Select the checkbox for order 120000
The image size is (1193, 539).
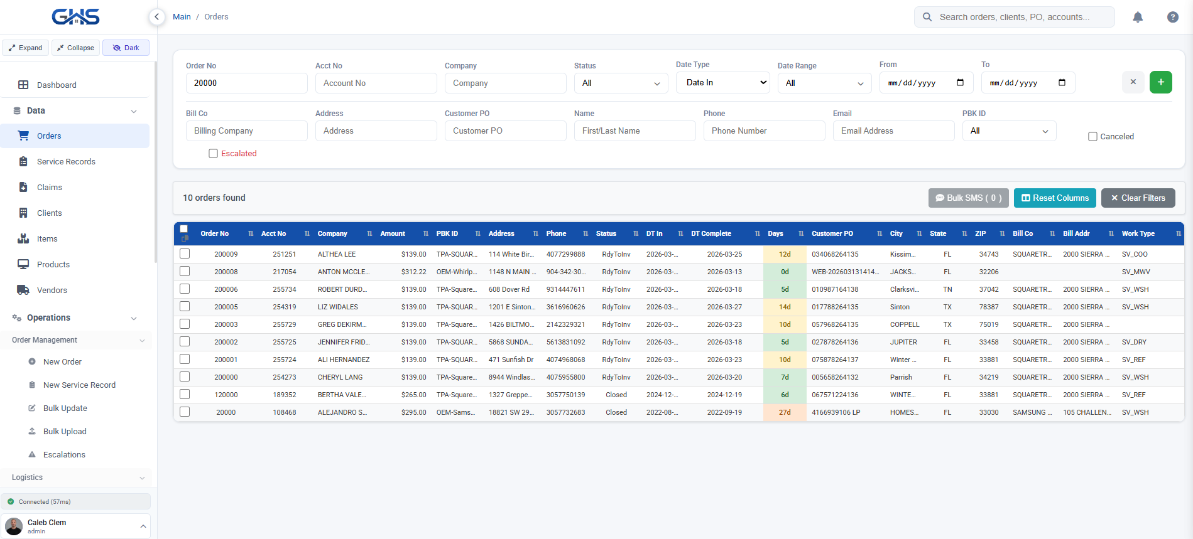[x=185, y=395]
